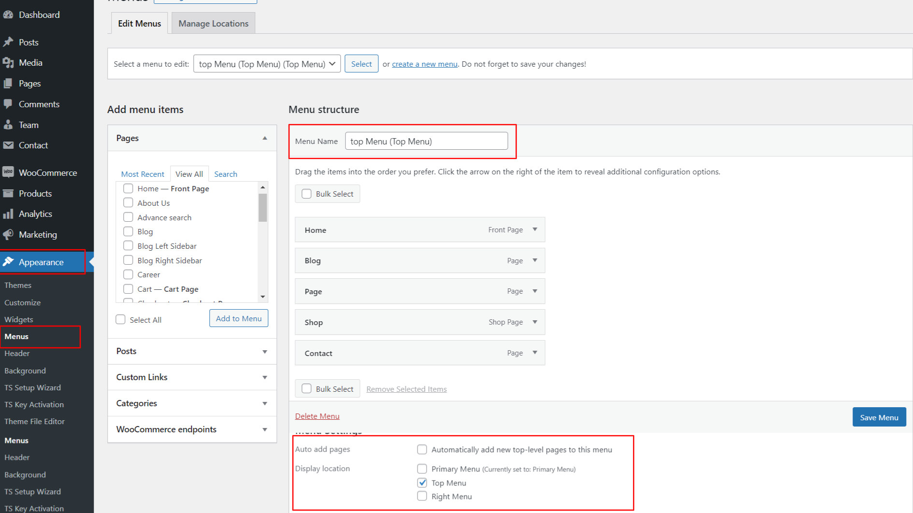Click the Posts pushpin icon
Viewport: 913px width, 513px height.
click(8, 42)
